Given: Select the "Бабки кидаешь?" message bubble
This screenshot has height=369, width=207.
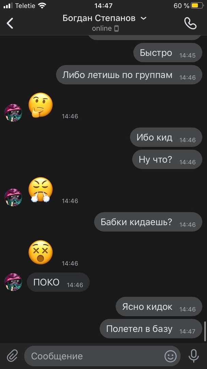Looking at the screenshot, I should tap(148, 222).
